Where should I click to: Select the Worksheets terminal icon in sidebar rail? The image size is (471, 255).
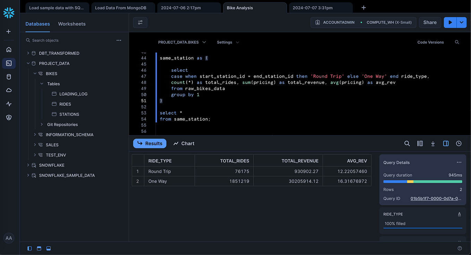click(x=9, y=63)
